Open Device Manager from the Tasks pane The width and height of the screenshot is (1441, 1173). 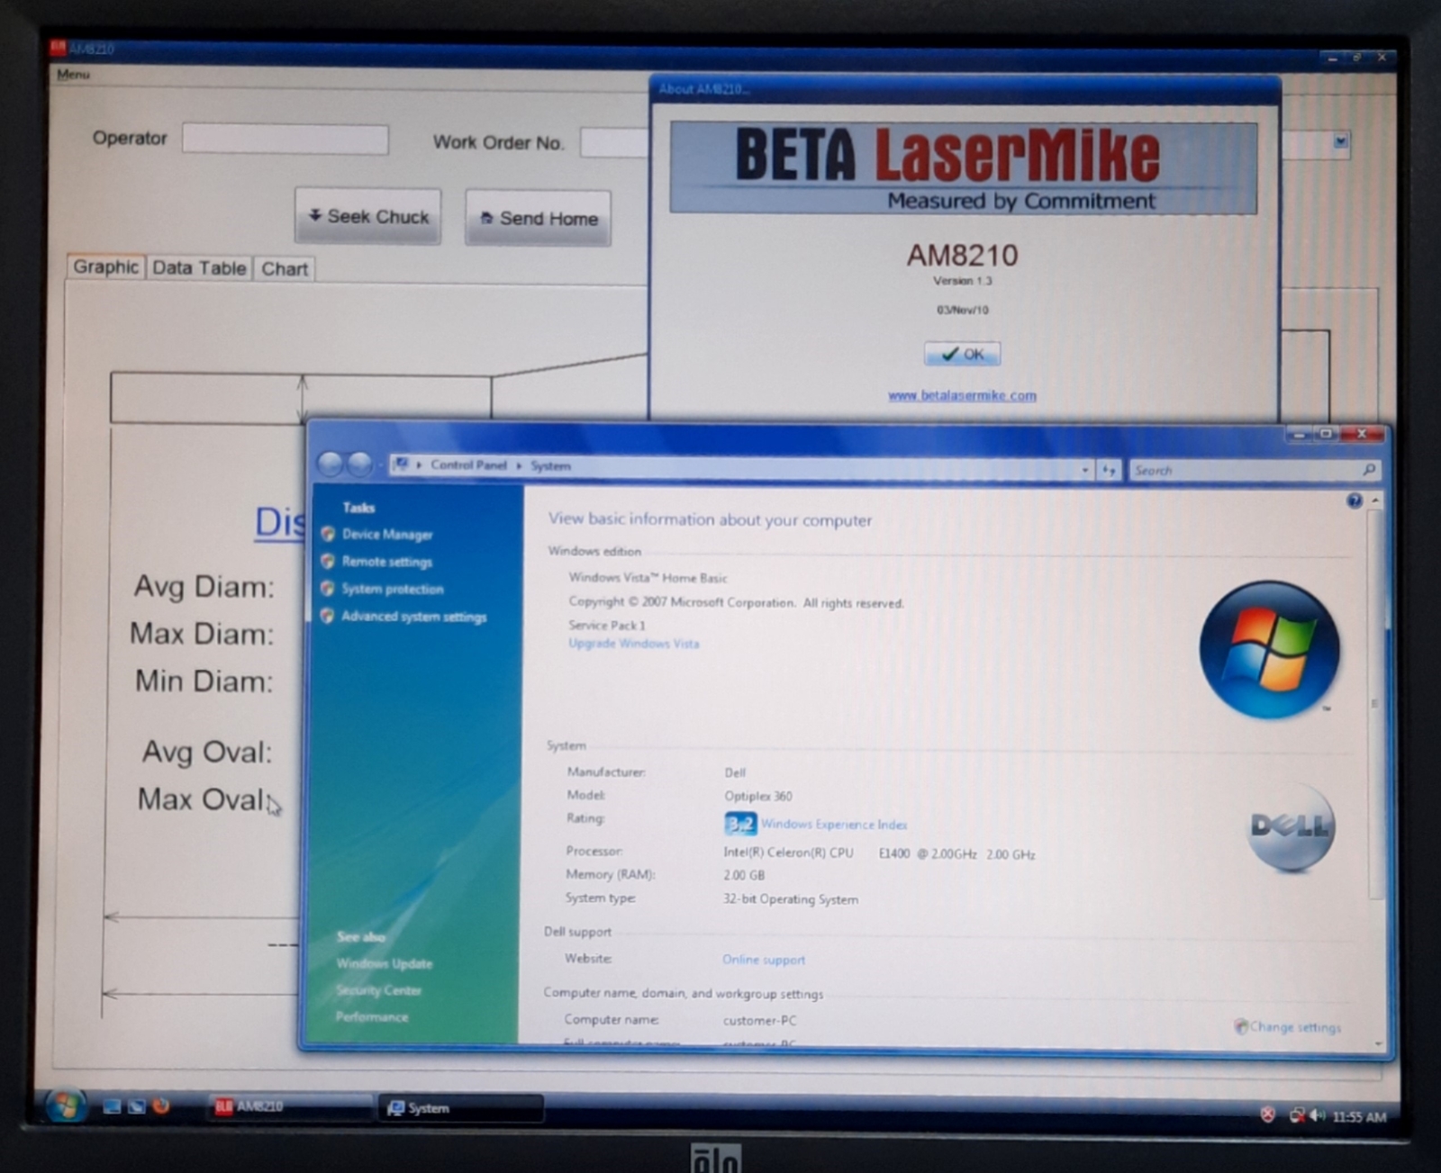(x=387, y=535)
